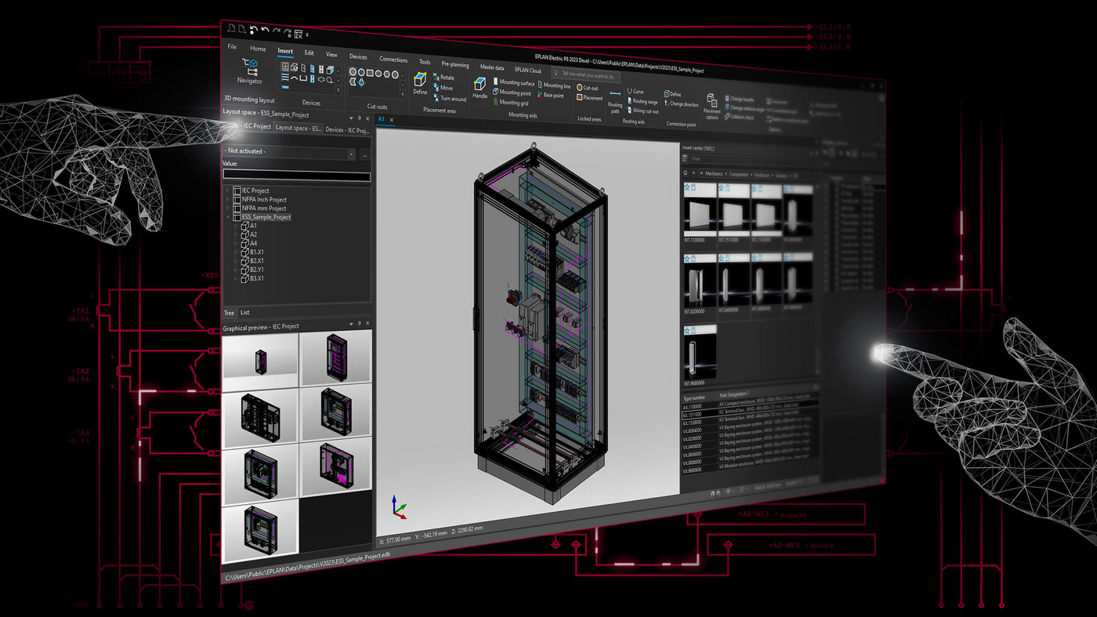Switch to the Connections ribbon tab
The width and height of the screenshot is (1097, 617).
pyautogui.click(x=393, y=59)
